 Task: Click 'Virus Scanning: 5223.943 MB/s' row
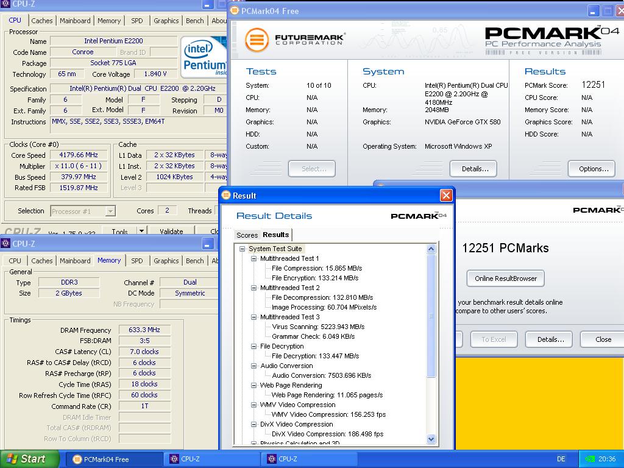tap(318, 327)
